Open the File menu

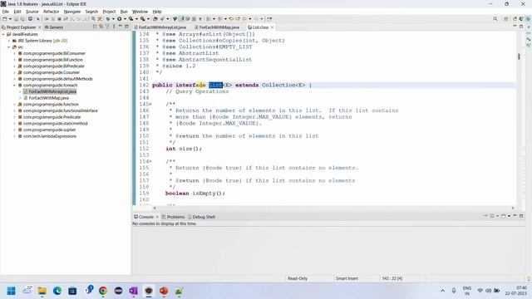pyautogui.click(x=6, y=12)
